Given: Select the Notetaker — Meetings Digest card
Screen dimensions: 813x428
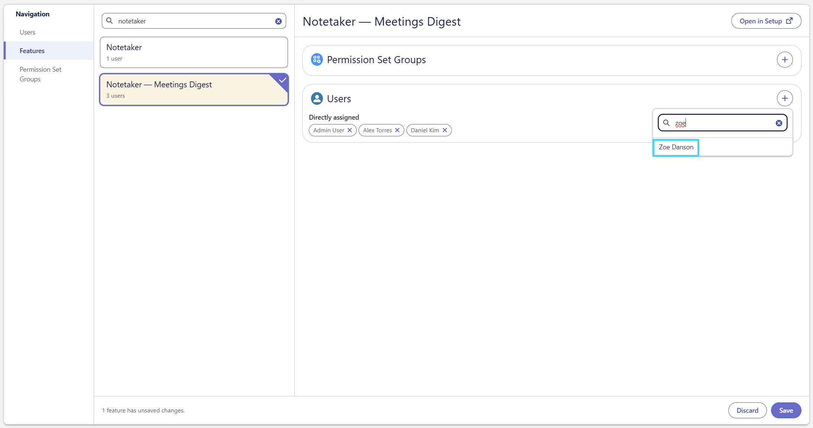Looking at the screenshot, I should pyautogui.click(x=194, y=90).
